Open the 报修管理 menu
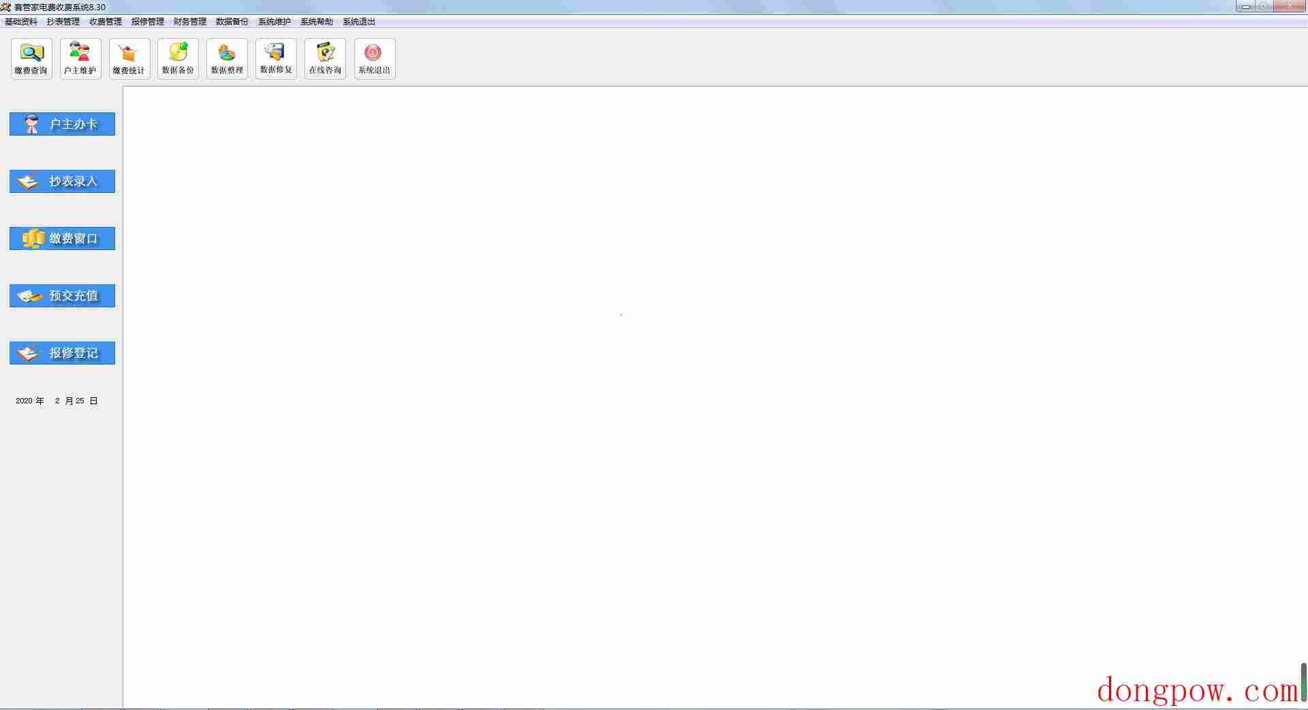Viewport: 1308px width, 710px height. pyautogui.click(x=148, y=22)
